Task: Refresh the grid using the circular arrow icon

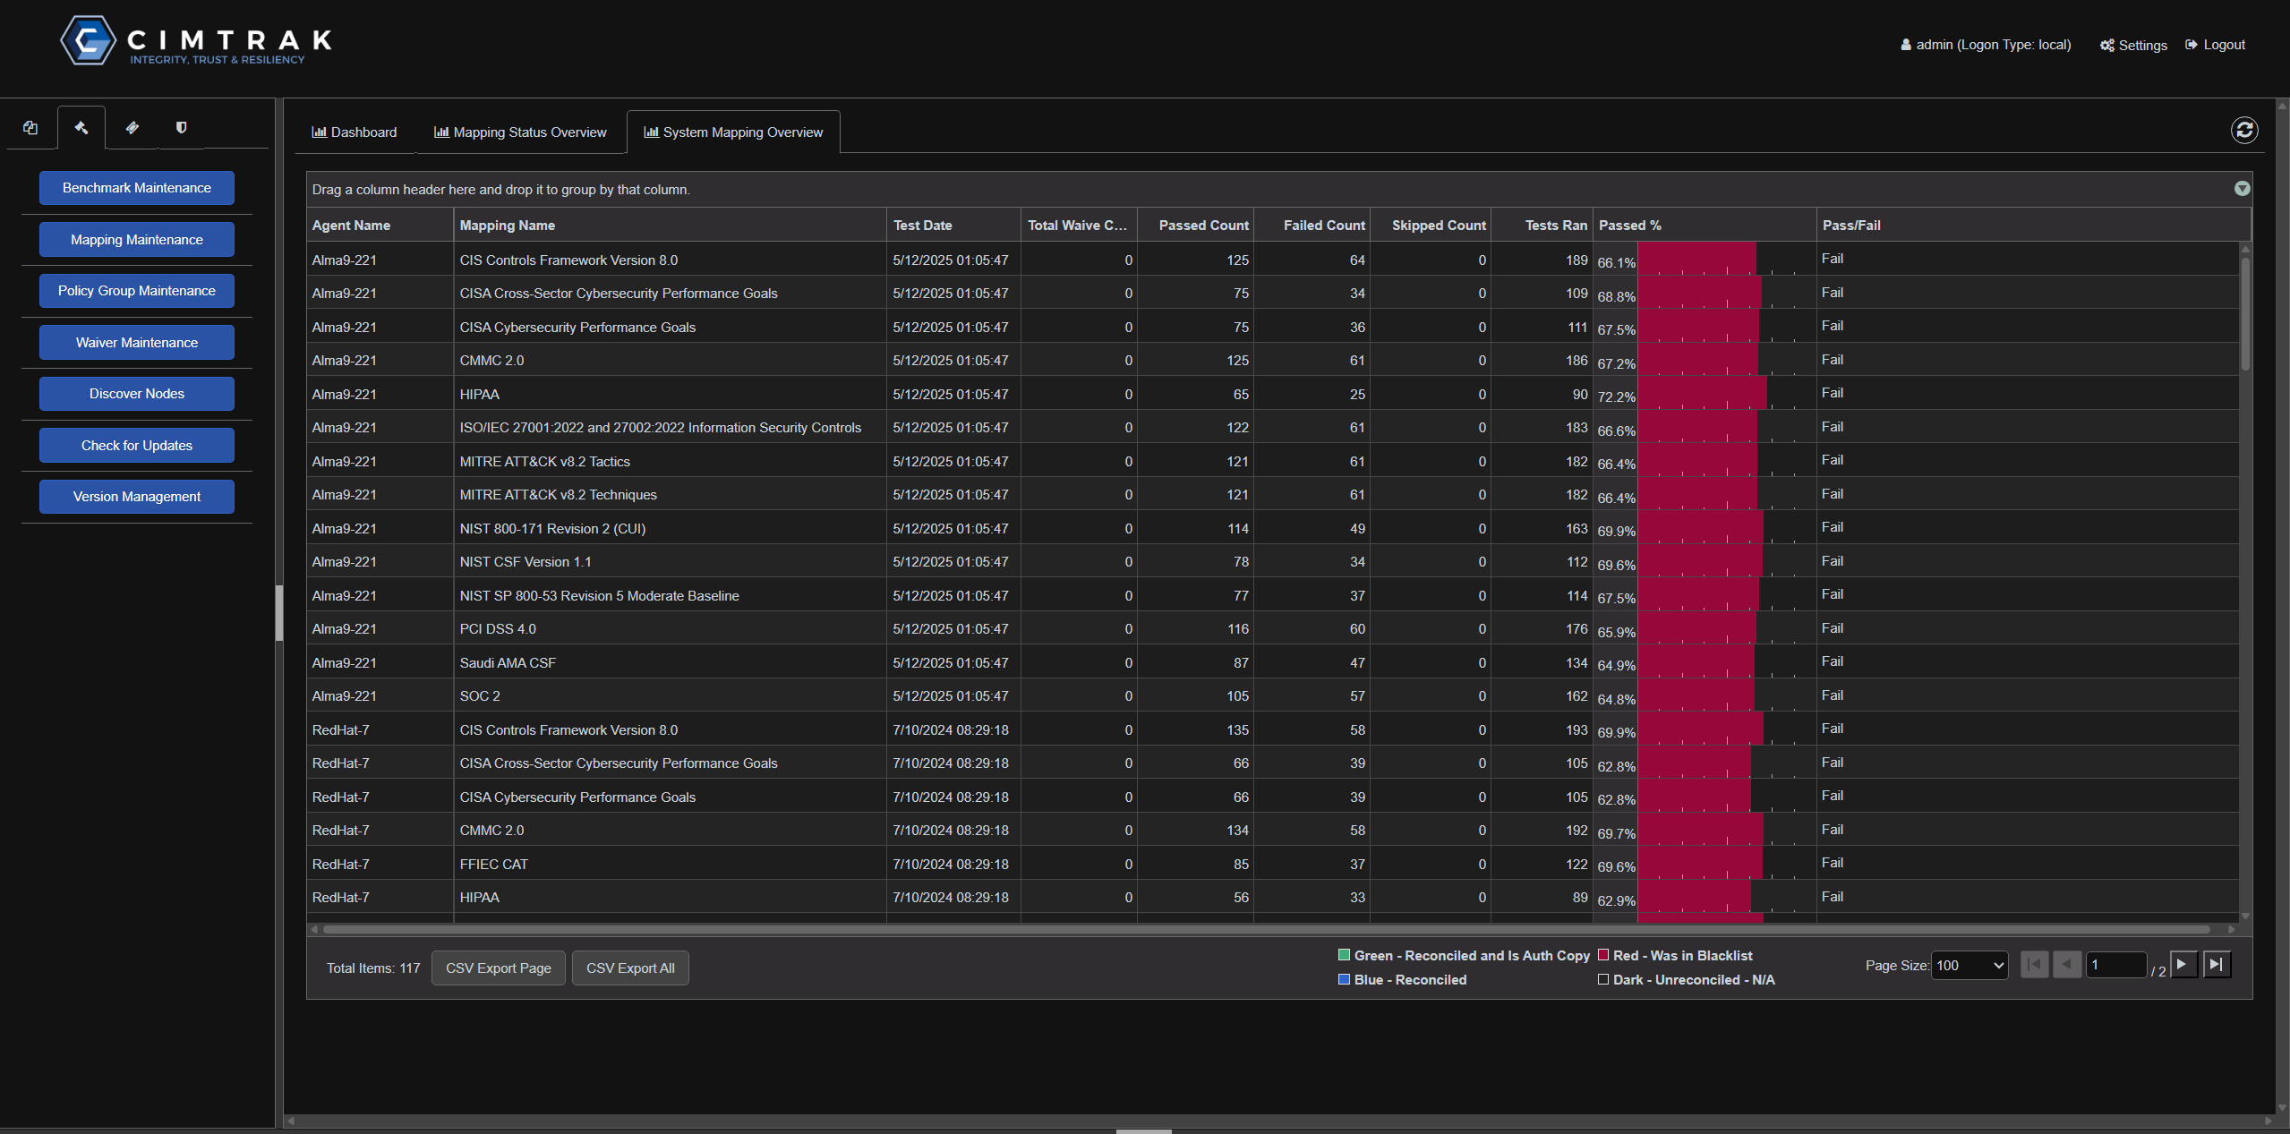Action: click(x=2243, y=130)
